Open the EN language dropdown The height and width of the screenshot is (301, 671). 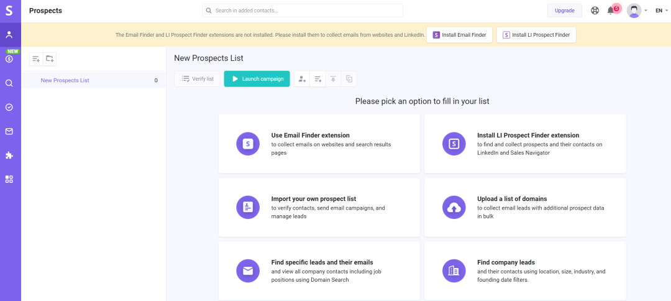pyautogui.click(x=660, y=11)
